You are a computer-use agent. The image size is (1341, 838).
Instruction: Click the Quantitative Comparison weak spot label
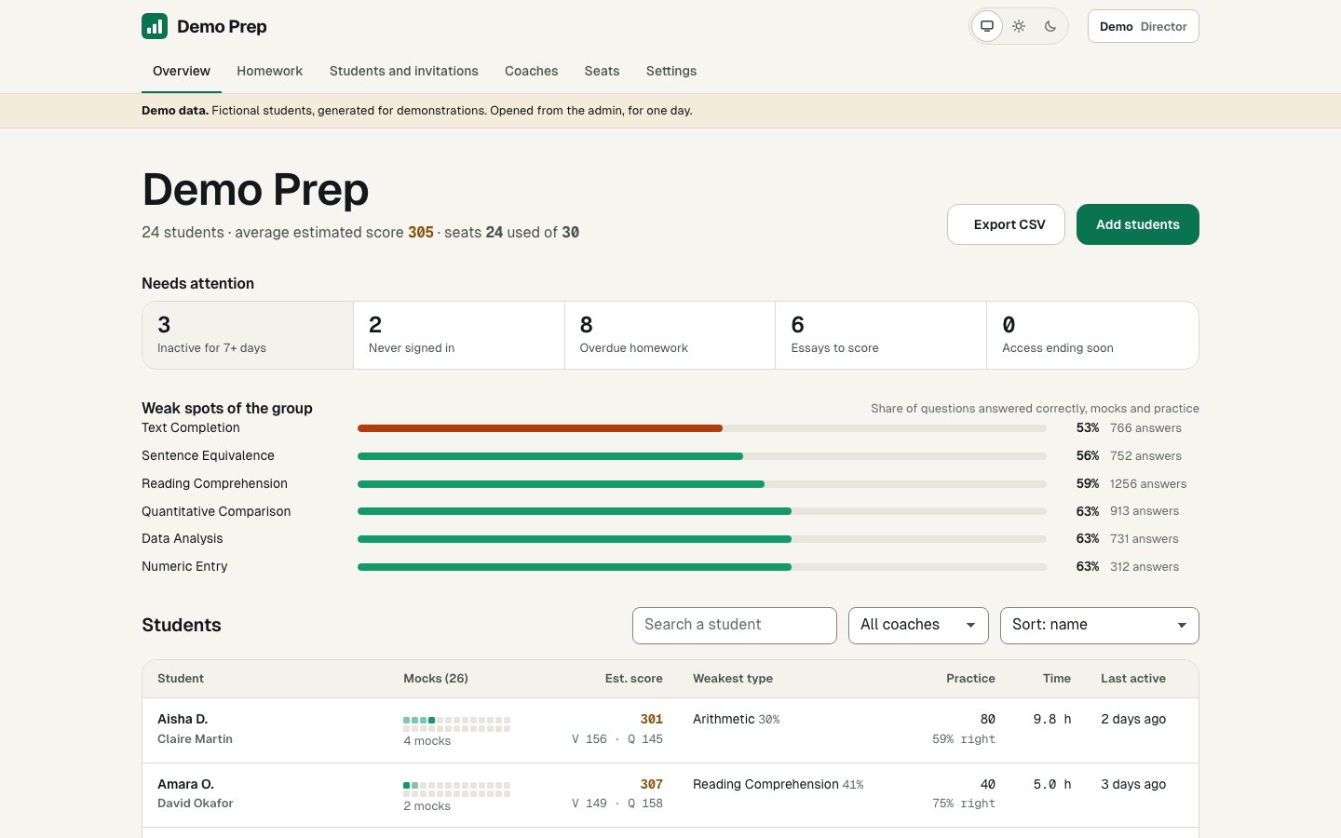216,511
